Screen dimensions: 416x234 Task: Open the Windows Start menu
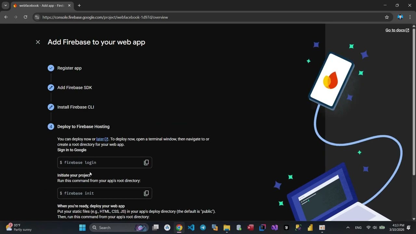[82, 227]
